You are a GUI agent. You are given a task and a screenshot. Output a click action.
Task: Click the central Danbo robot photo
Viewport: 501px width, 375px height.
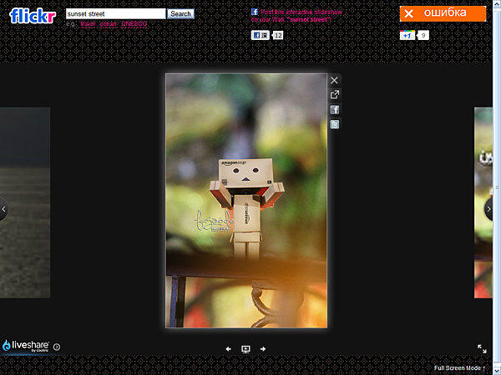(x=246, y=201)
